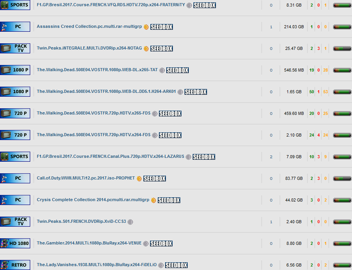This screenshot has height=270, width=352.
Task: Click the grey coin icon after the 720p x265-FDS torrent
Action: [x=155, y=114]
